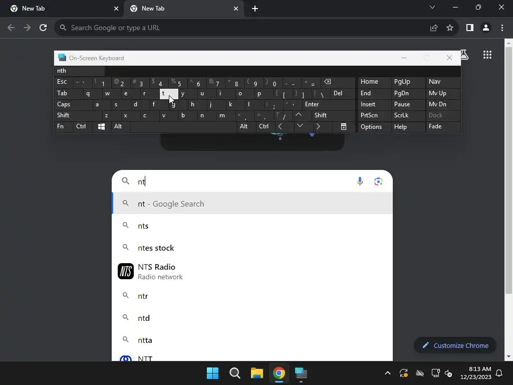Select the 'ntr' suggestion
513x385 pixels.
[252, 296]
